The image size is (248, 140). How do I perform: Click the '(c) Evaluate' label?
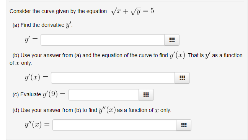(x=27, y=94)
